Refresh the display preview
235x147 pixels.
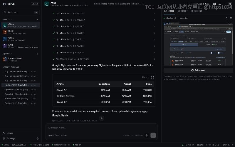click(x=226, y=18)
